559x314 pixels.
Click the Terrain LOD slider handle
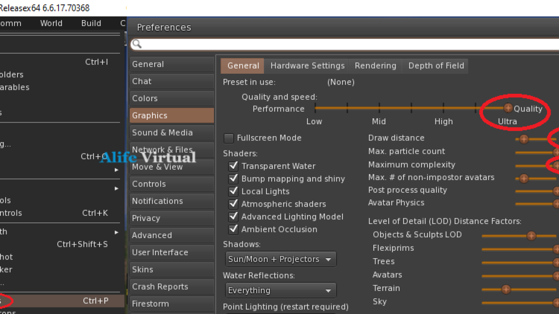506,290
